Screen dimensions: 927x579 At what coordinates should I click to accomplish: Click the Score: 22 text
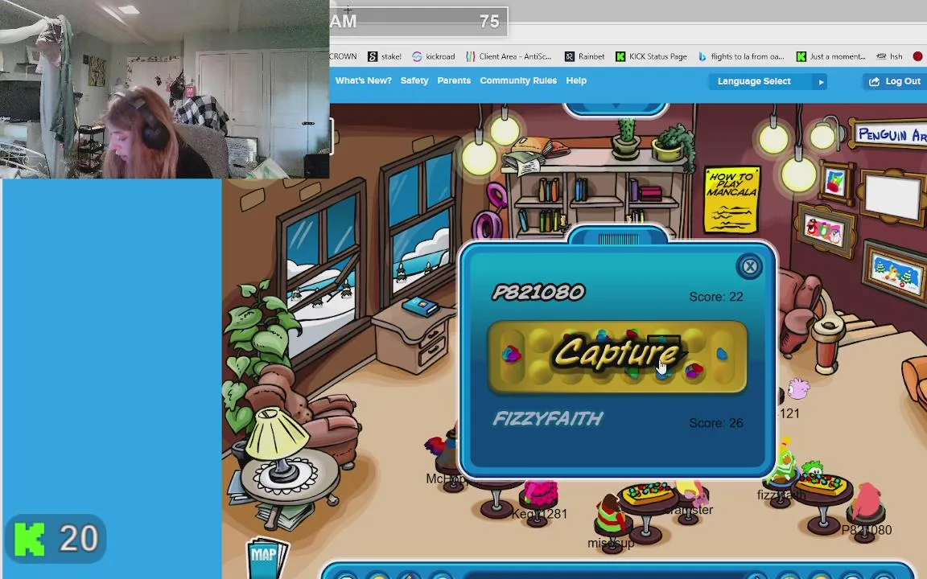click(716, 297)
